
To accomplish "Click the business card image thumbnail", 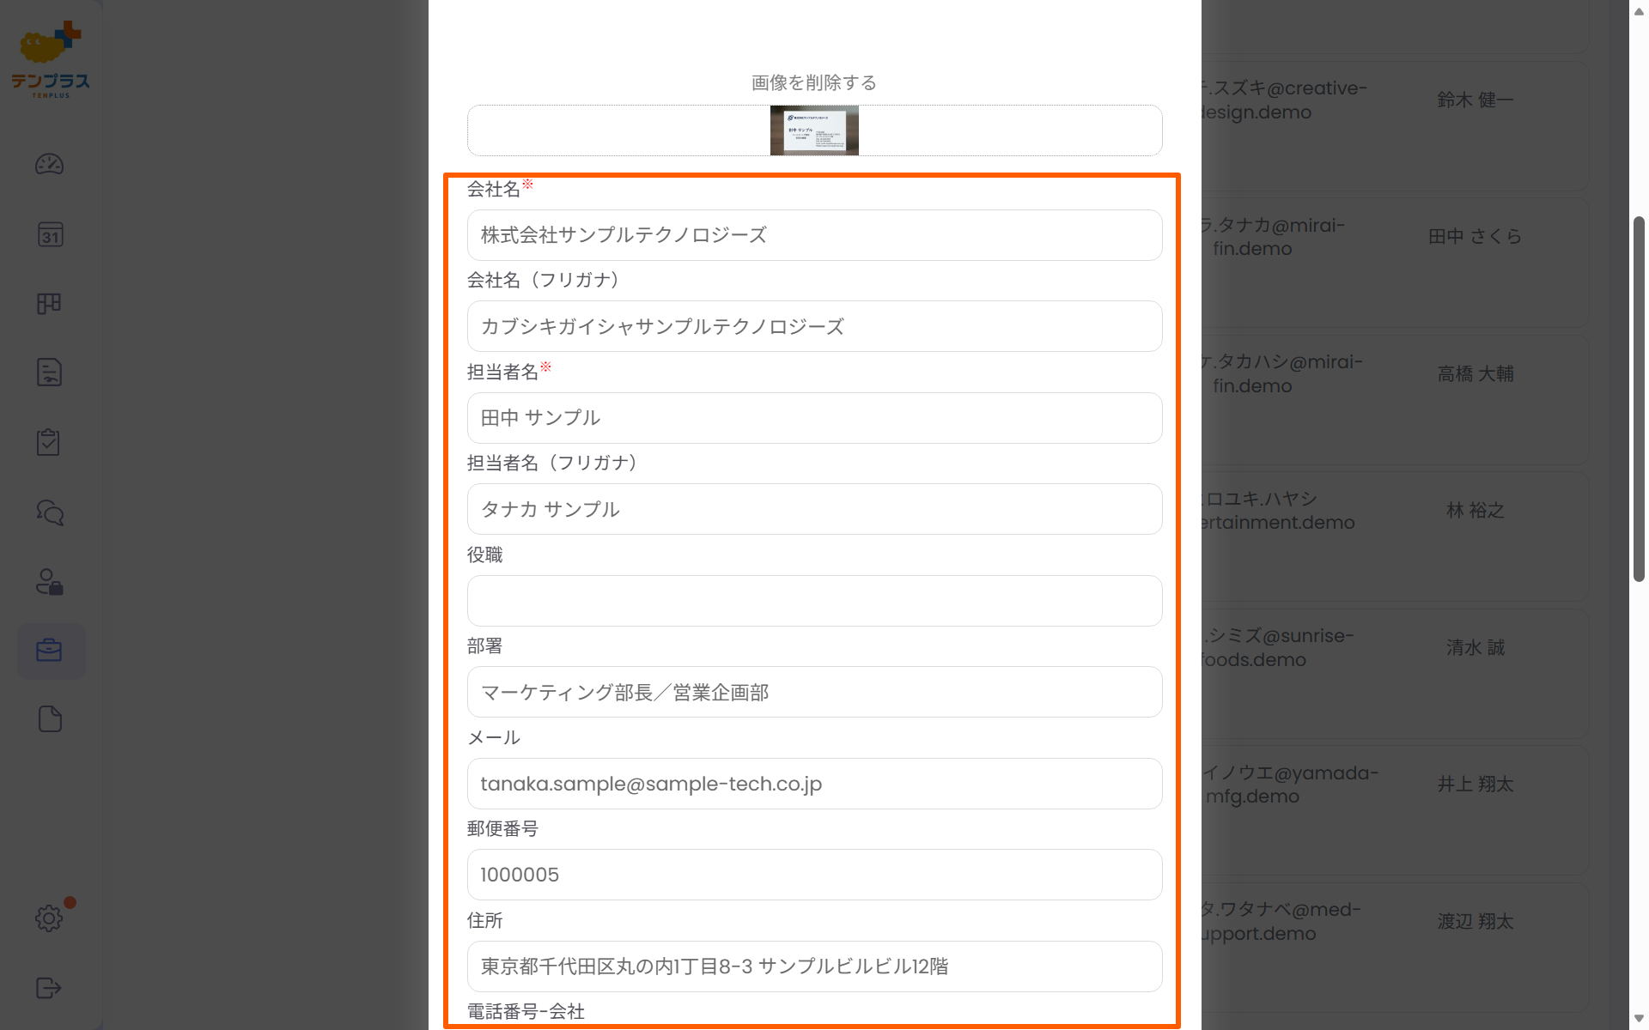I will 814,130.
